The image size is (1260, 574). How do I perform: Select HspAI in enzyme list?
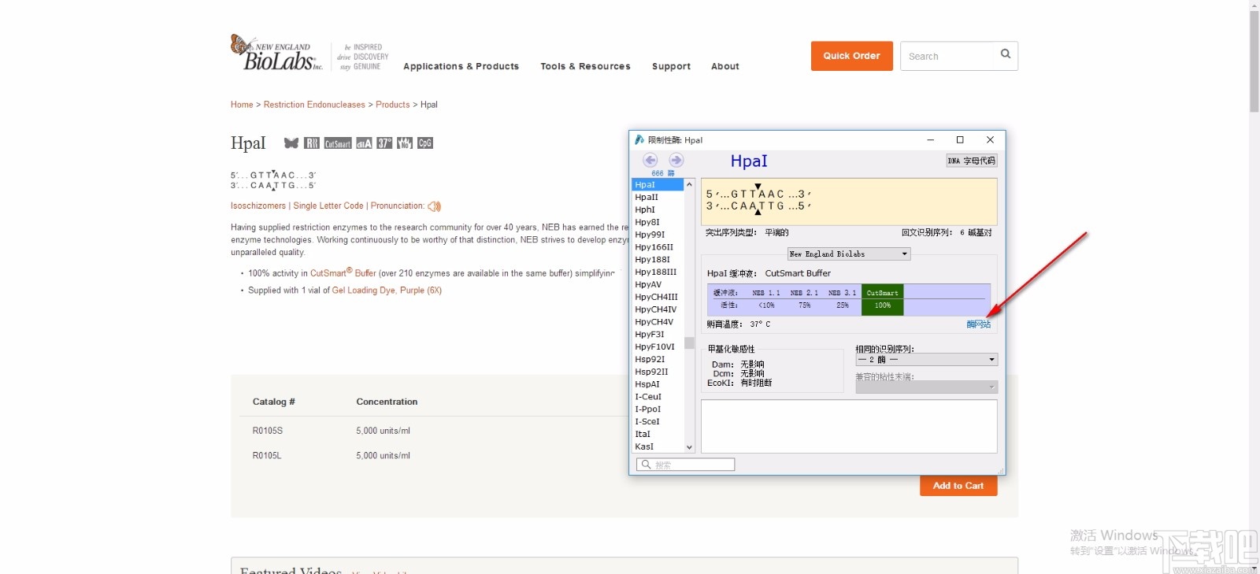tap(658, 384)
